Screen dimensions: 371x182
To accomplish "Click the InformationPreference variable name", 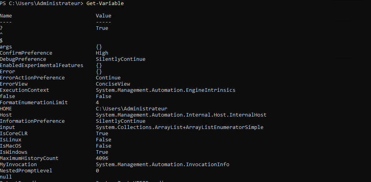I will (x=32, y=121).
